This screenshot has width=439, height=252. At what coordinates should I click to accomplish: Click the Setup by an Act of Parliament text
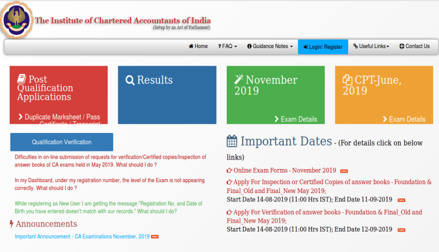pos(182,28)
